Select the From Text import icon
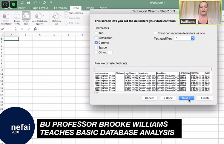The height and width of the screenshot is (144, 224). click(x=26, y=16)
